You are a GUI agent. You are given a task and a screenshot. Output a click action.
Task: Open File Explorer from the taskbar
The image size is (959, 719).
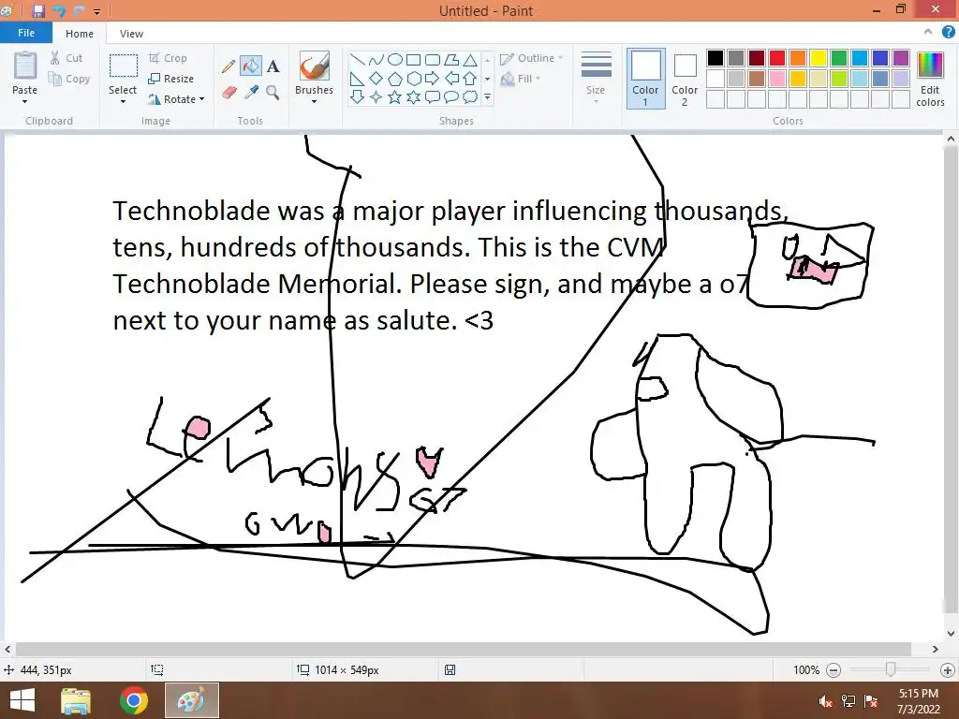(x=76, y=700)
